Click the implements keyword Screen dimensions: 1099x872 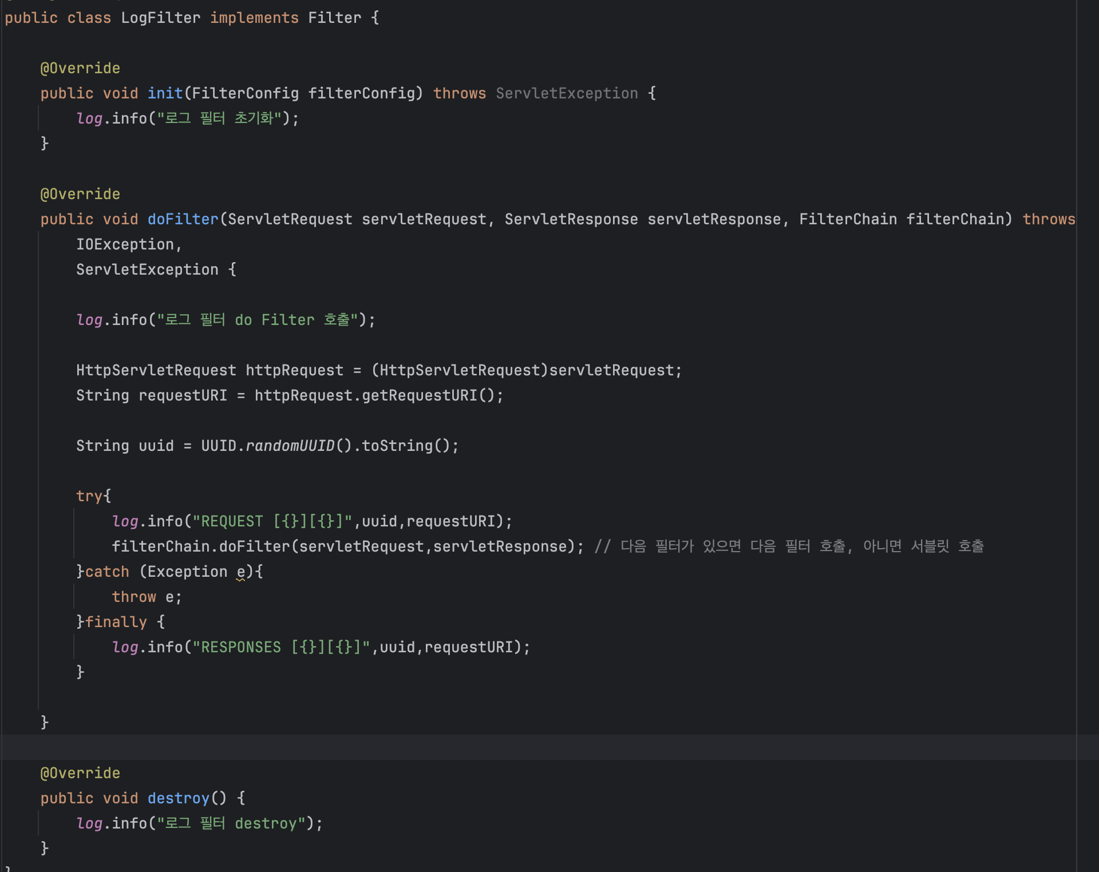pos(254,18)
